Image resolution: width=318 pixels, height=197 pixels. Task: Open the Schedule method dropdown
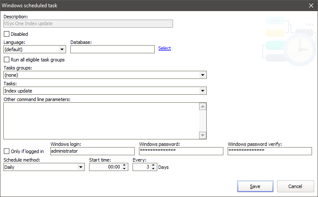pyautogui.click(x=81, y=167)
